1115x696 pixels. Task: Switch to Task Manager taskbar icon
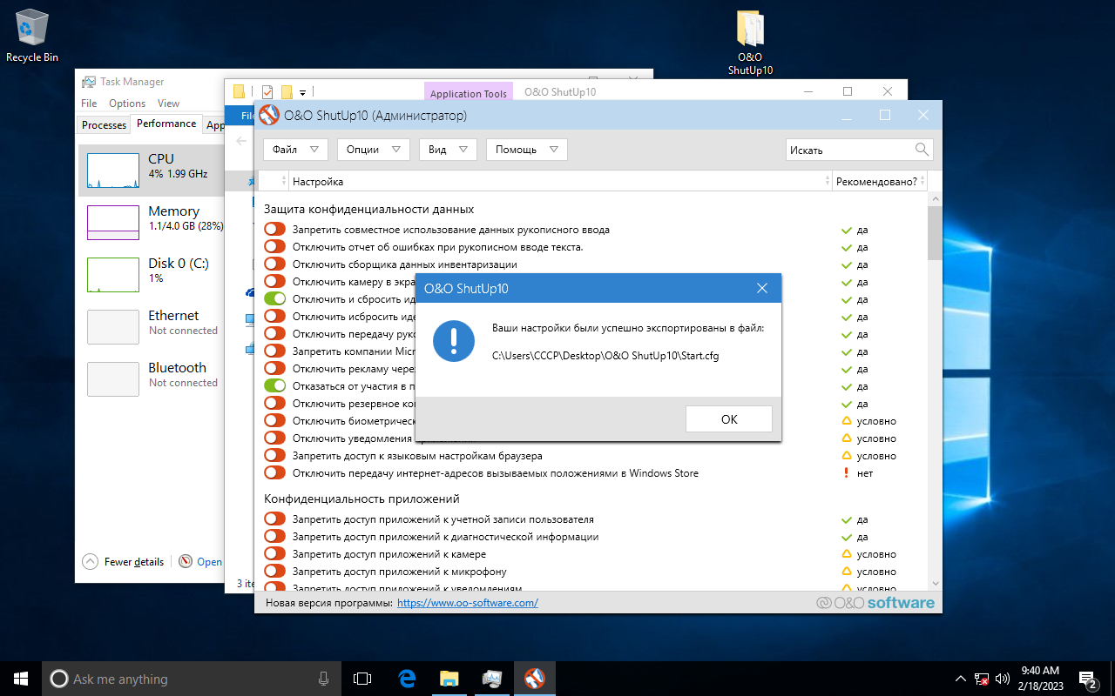coord(491,679)
